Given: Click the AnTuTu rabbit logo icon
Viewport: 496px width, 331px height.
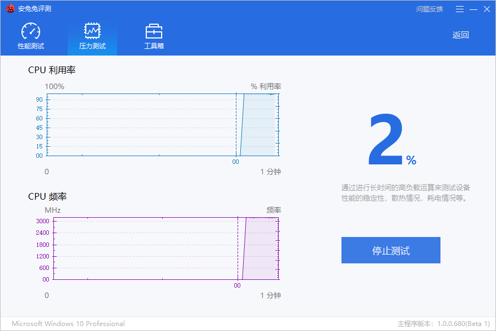Looking at the screenshot, I should pyautogui.click(x=10, y=9).
